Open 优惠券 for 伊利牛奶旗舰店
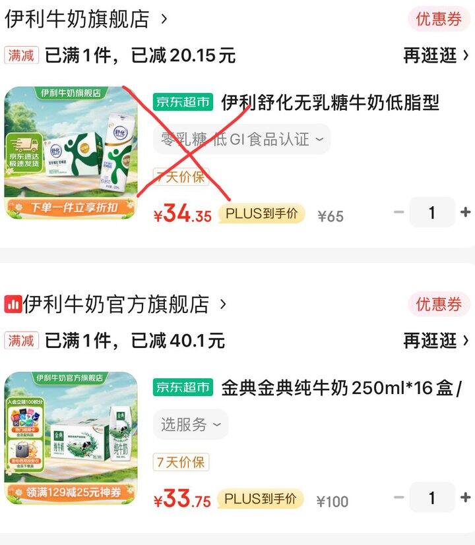This screenshot has height=545, width=475. point(439,18)
